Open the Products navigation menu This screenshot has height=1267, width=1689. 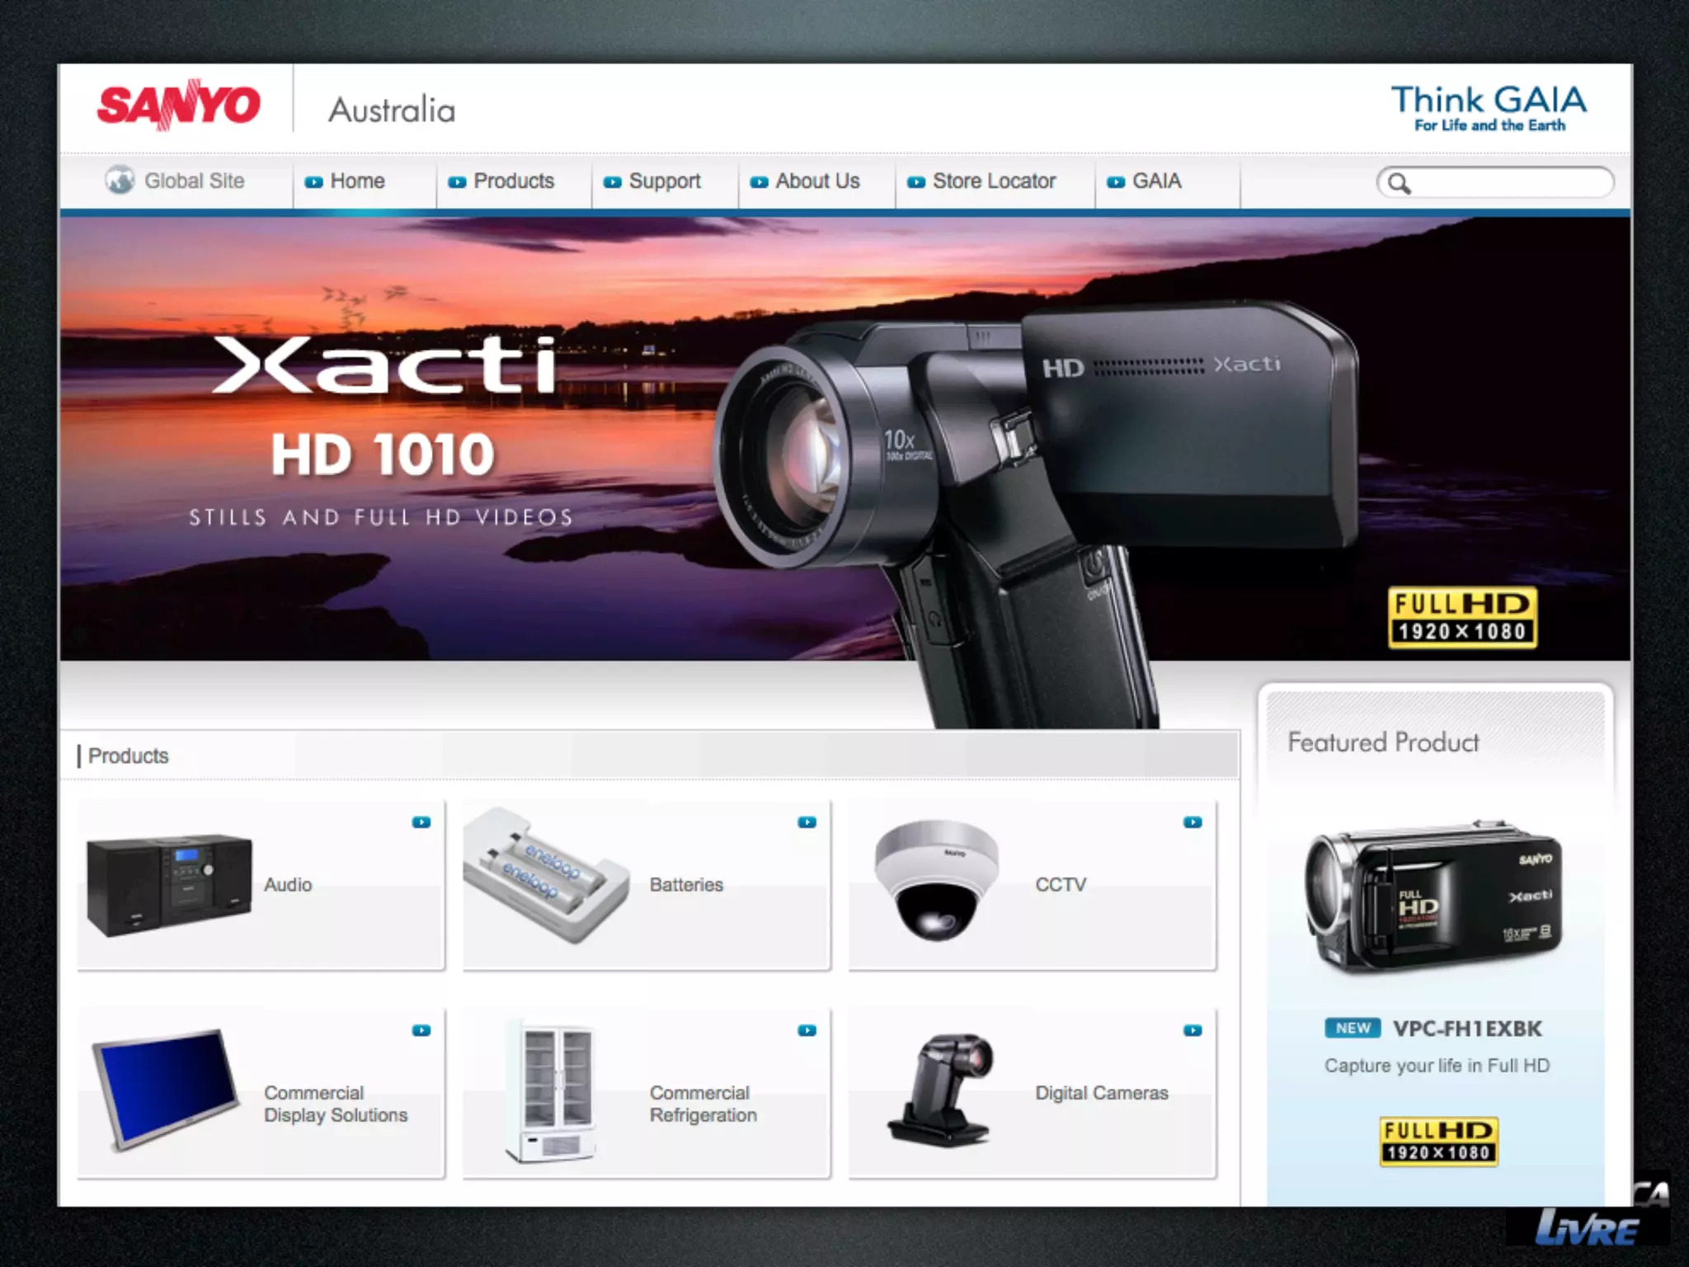[x=513, y=181]
